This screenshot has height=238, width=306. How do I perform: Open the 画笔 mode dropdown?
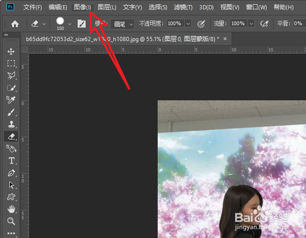pyautogui.click(x=123, y=24)
